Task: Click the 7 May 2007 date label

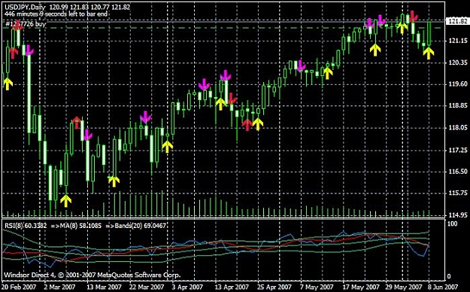Action: click(x=317, y=287)
